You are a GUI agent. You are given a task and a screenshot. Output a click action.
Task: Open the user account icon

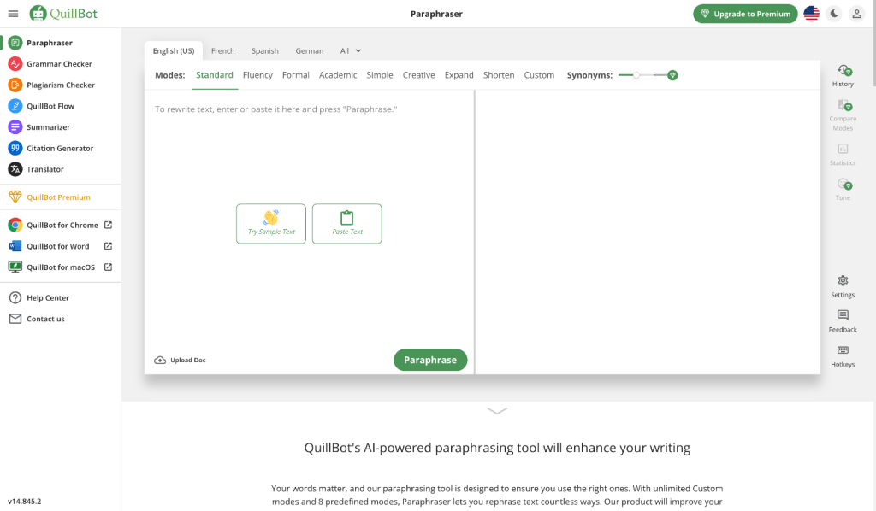point(856,14)
